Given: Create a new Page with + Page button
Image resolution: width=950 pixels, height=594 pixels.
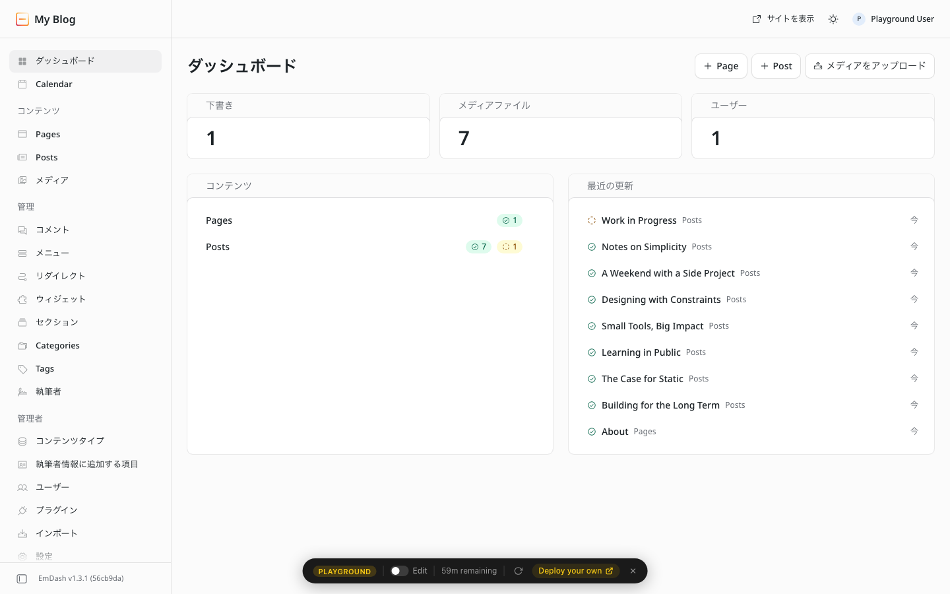Looking at the screenshot, I should click(x=721, y=66).
